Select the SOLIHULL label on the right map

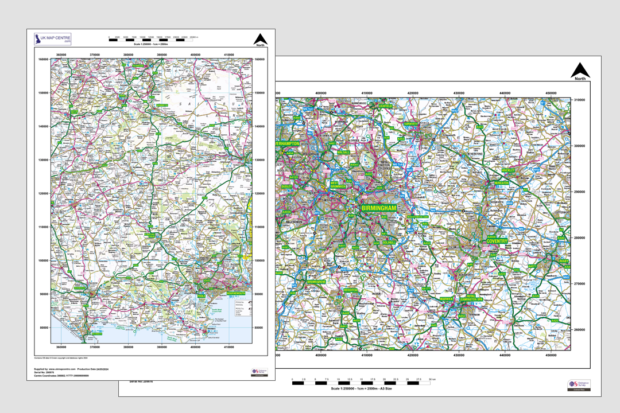point(388,242)
